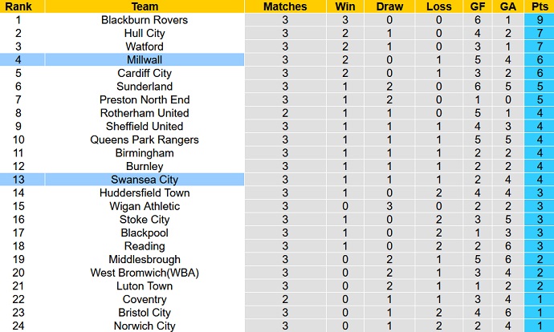This screenshot has width=554, height=332.
Task: Open the Blackburn Rovers team link
Action: (x=145, y=20)
